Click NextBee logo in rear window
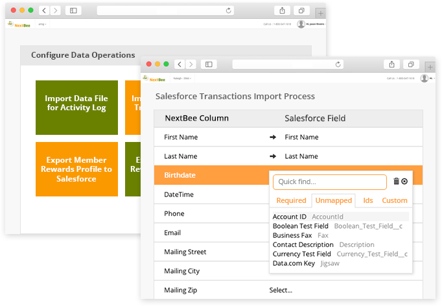The width and height of the screenshot is (442, 306). pyautogui.click(x=19, y=25)
